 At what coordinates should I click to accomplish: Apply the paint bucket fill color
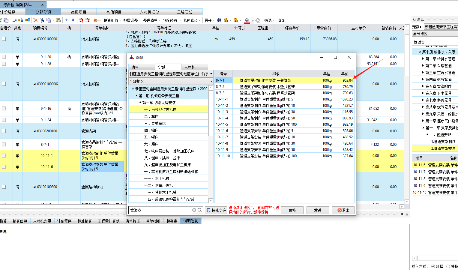point(247,20)
